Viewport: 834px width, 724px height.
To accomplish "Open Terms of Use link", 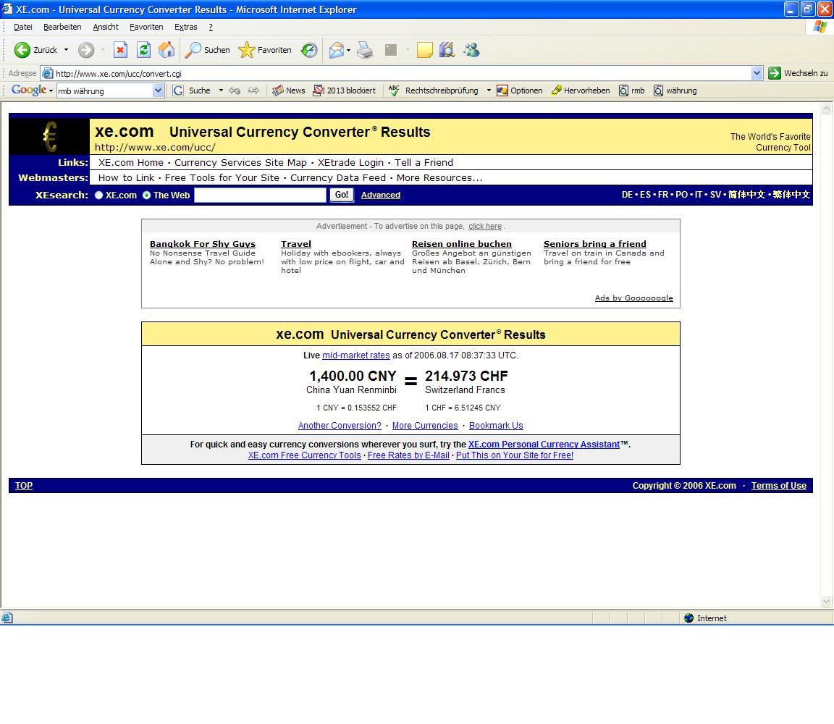I will [779, 486].
